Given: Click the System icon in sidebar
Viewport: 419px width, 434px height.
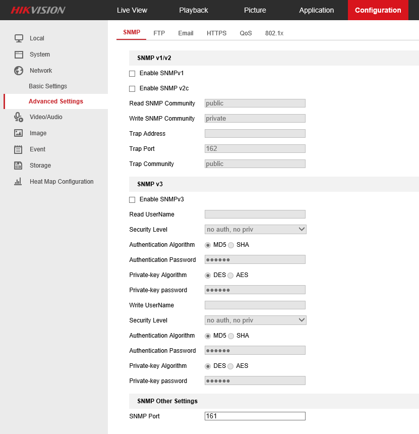Looking at the screenshot, I should [19, 55].
